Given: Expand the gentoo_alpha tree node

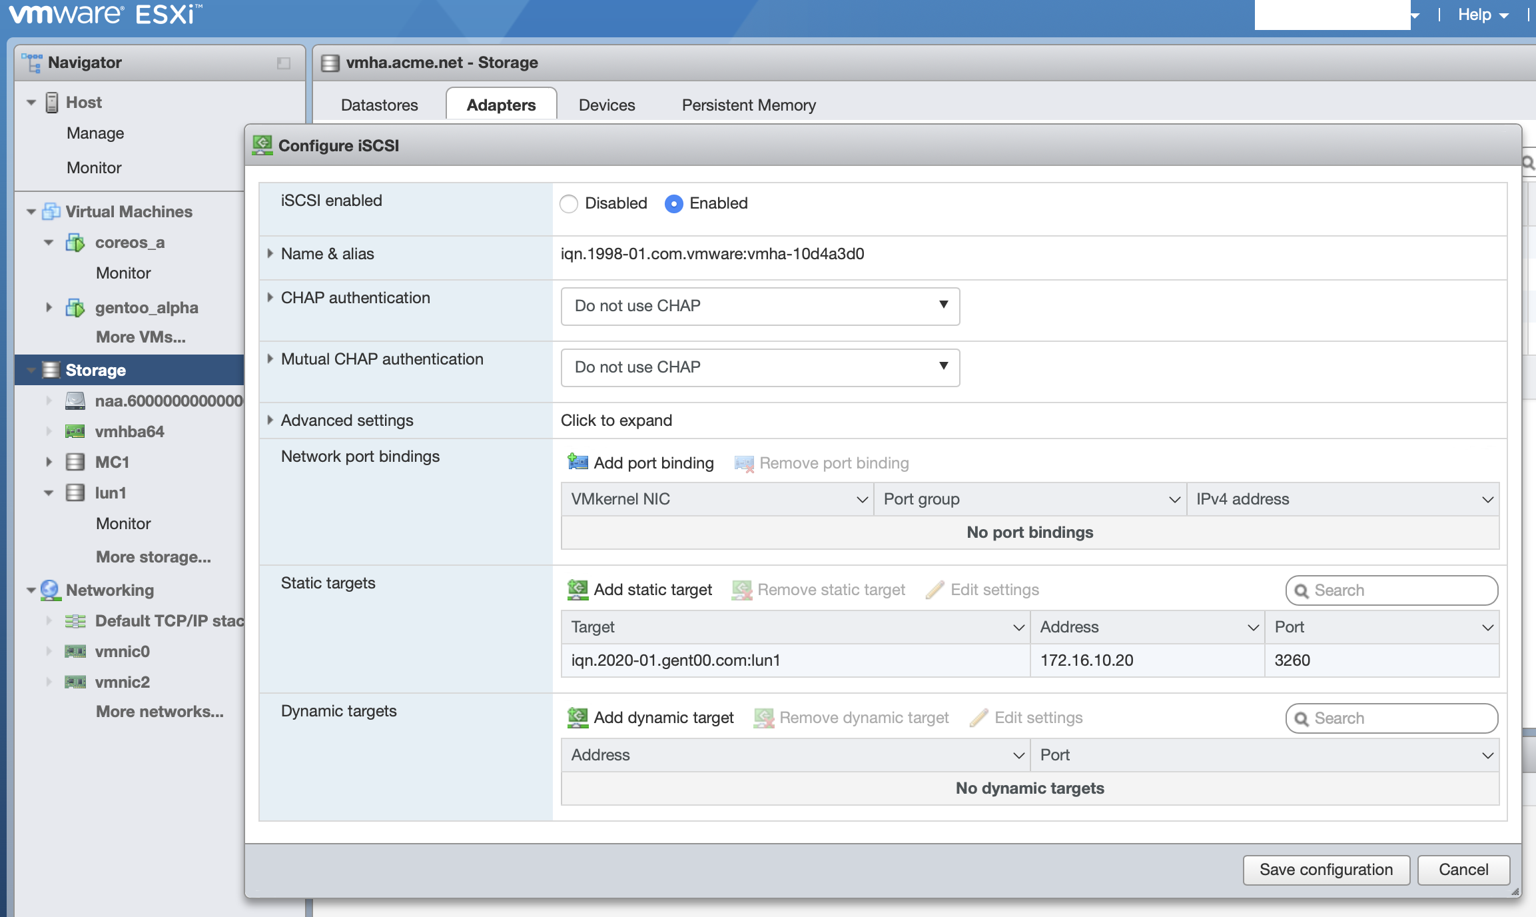Looking at the screenshot, I should pyautogui.click(x=49, y=308).
